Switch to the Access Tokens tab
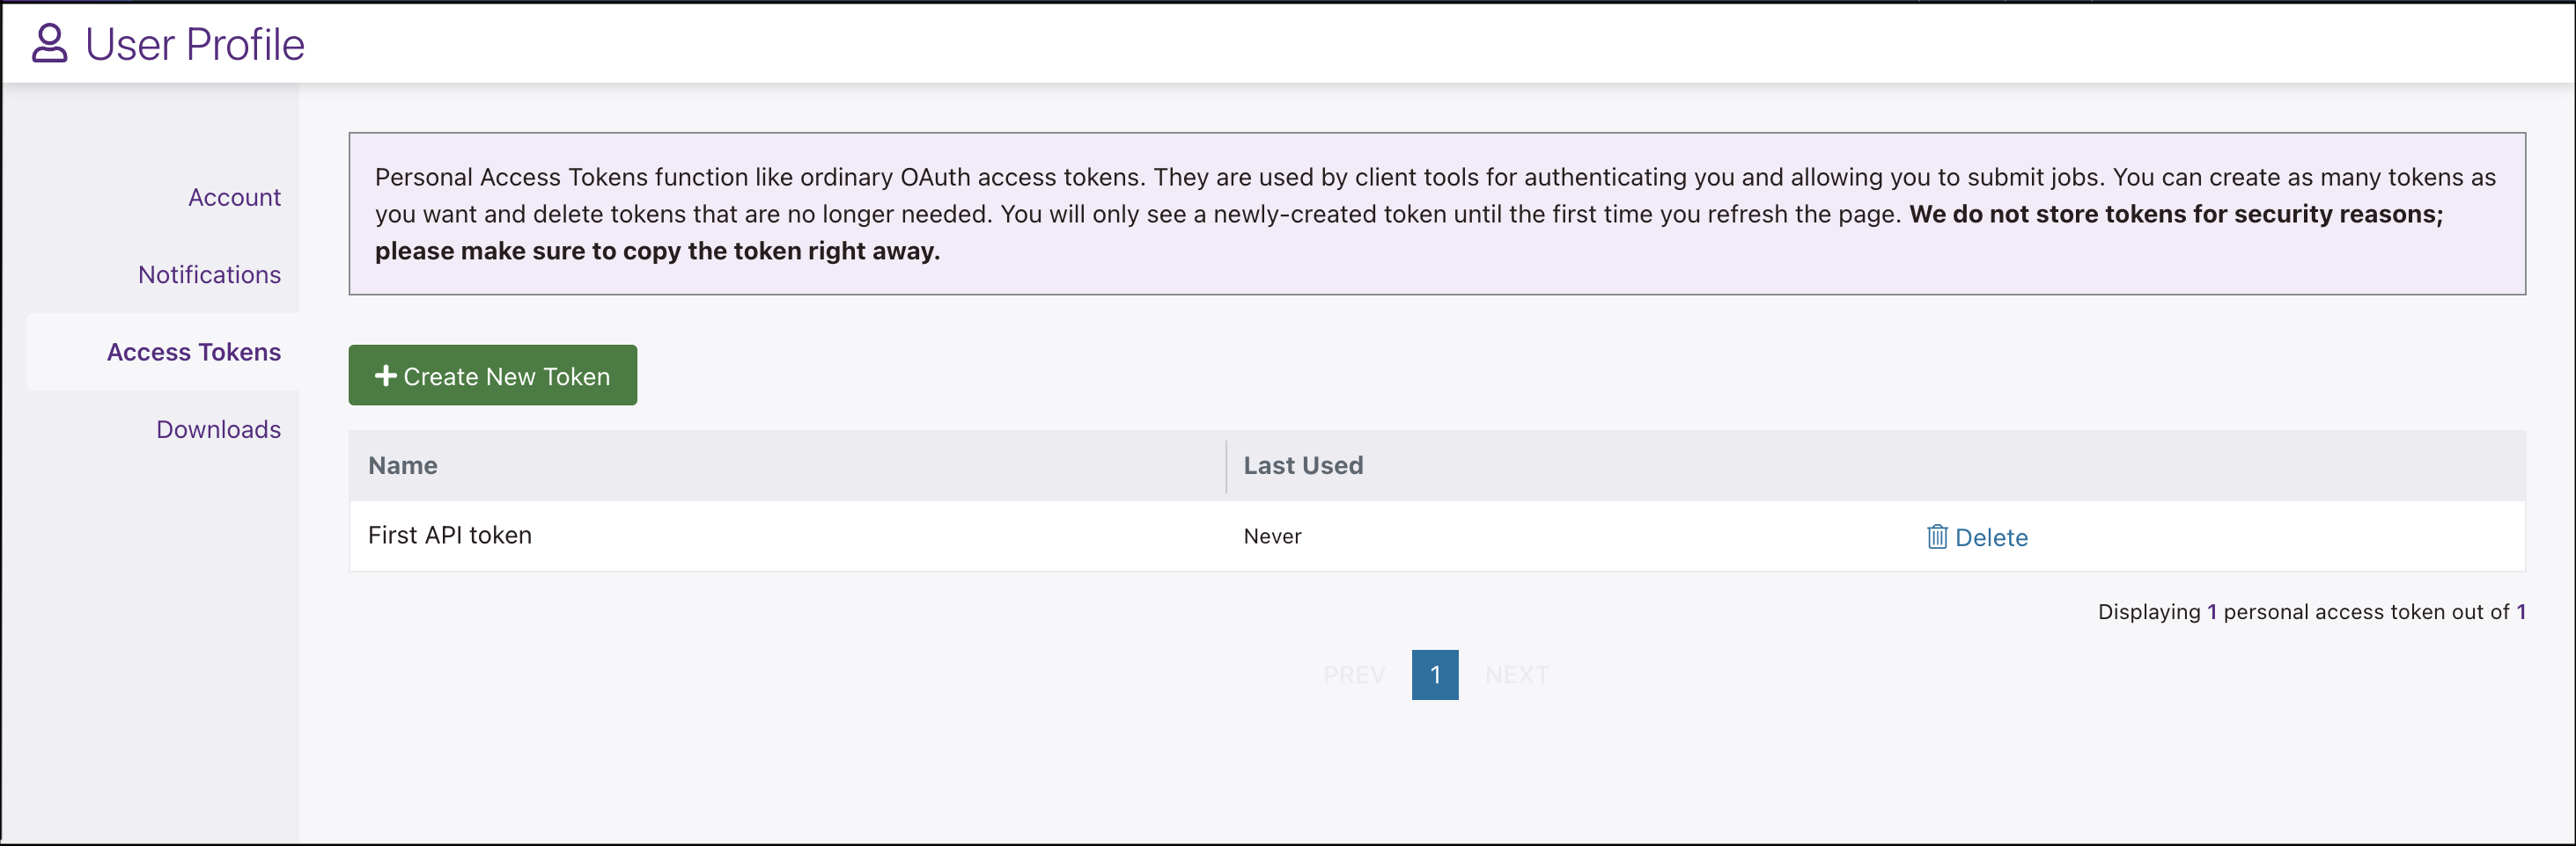Viewport: 2576px width, 846px height. click(x=194, y=352)
